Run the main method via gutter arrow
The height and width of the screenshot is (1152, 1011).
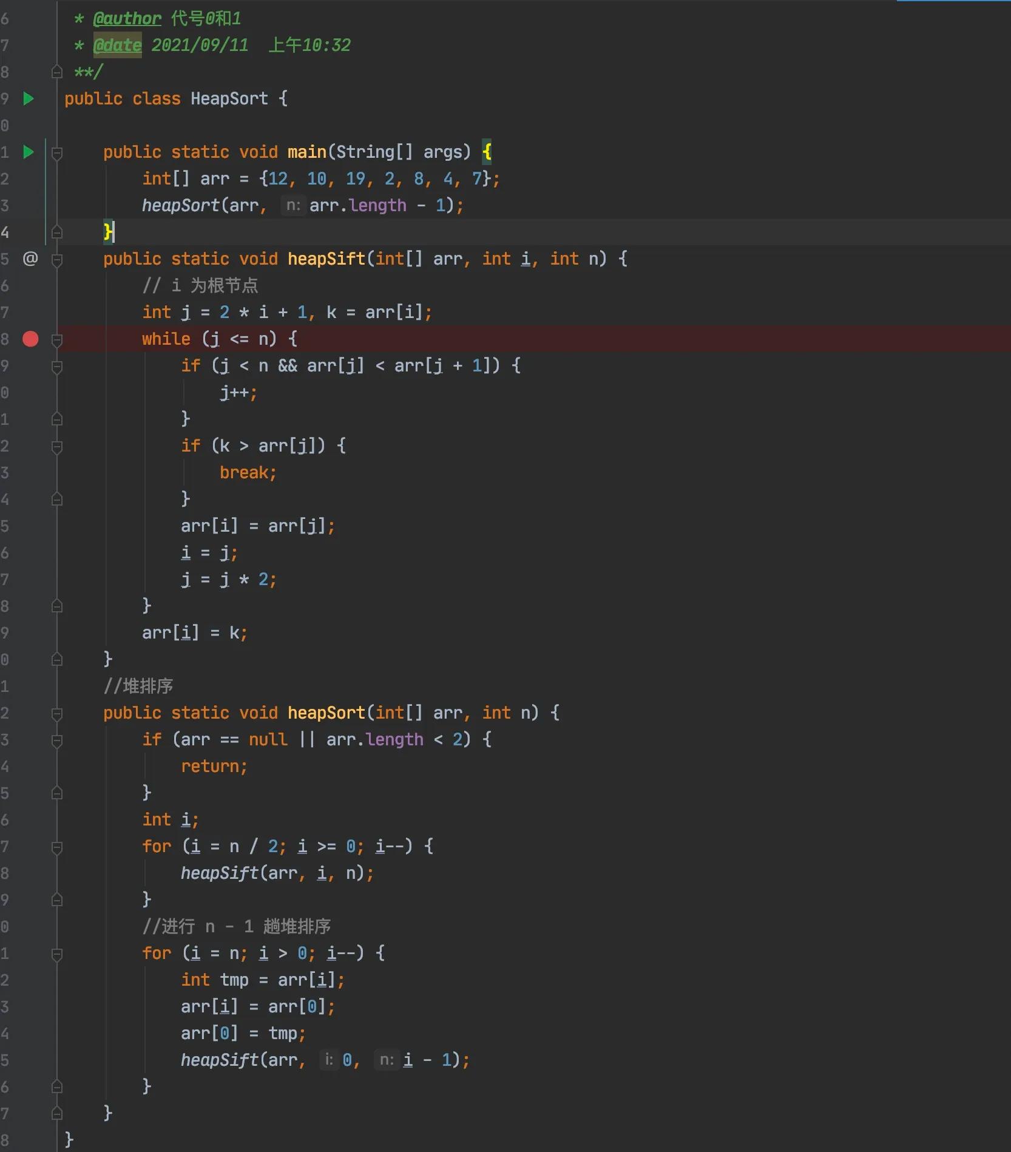click(x=29, y=152)
